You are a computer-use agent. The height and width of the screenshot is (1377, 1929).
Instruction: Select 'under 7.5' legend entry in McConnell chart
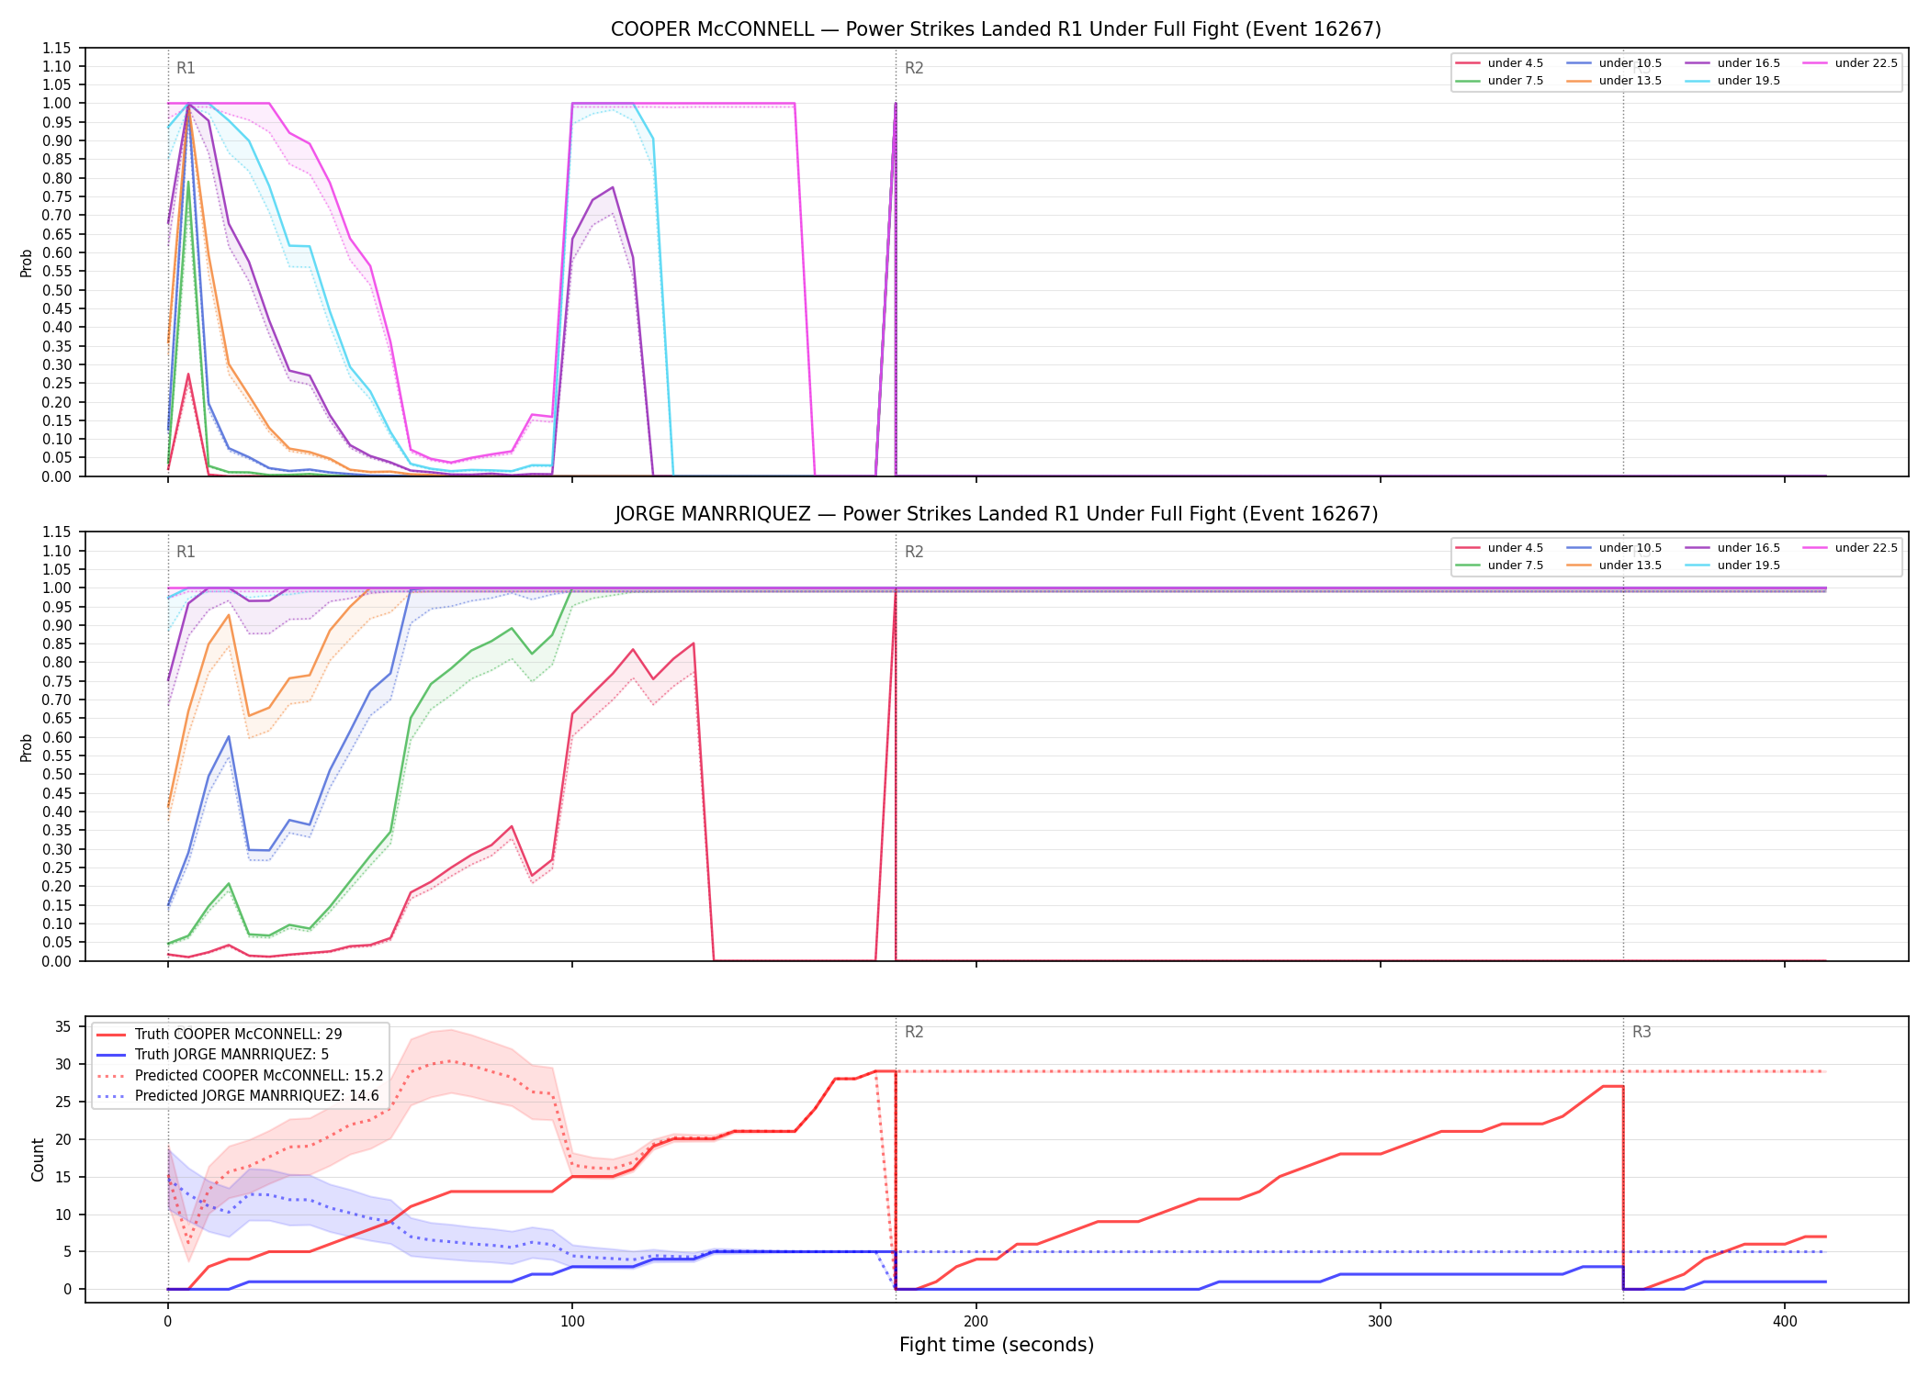point(1499,81)
